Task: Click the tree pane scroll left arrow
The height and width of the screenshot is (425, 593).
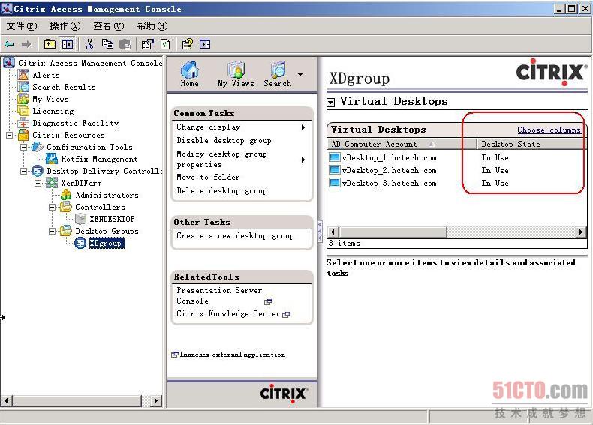Action: [7, 400]
